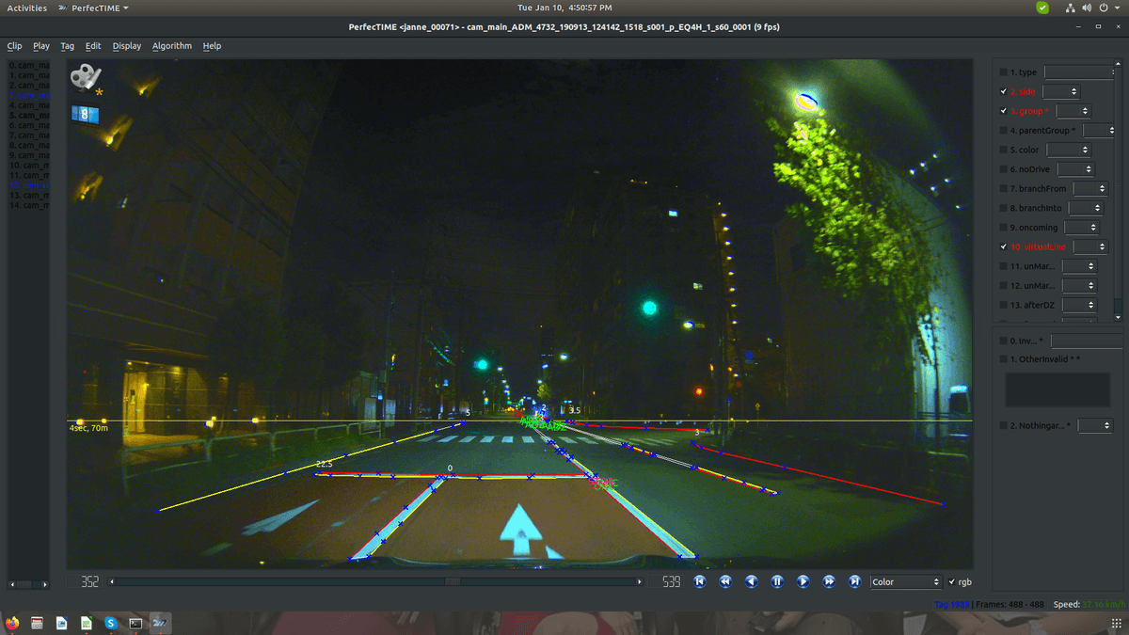Click the blue filmstrip 8 icon
This screenshot has height=635, width=1129.
pyautogui.click(x=85, y=114)
